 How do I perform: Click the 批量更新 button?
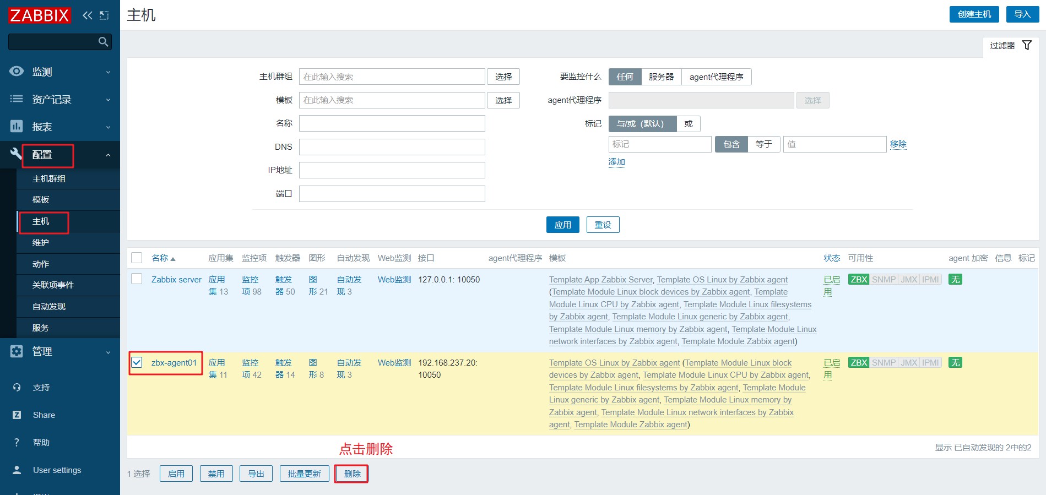click(x=304, y=474)
